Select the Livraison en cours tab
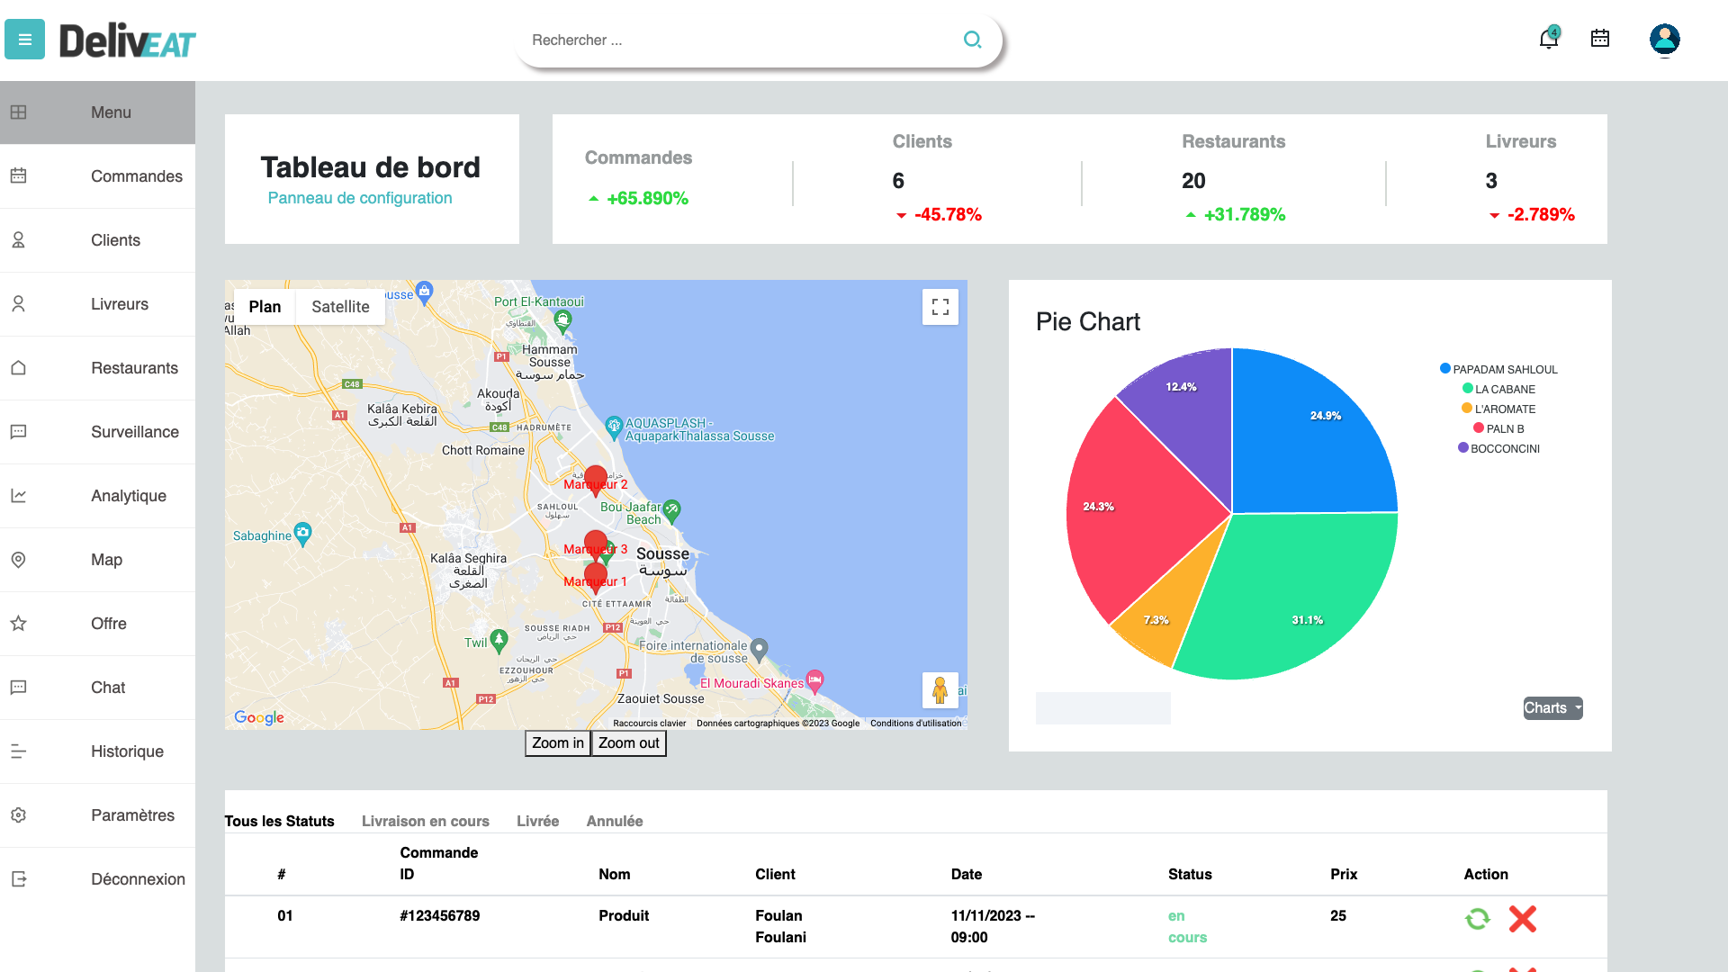The image size is (1728, 972). coord(426,821)
